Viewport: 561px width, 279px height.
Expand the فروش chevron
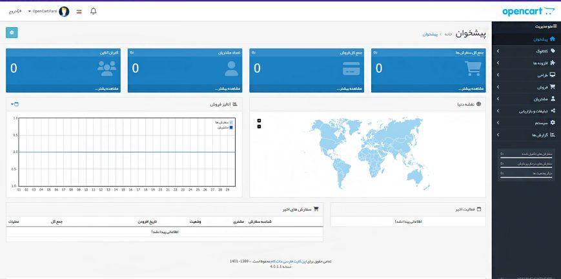pyautogui.click(x=498, y=87)
